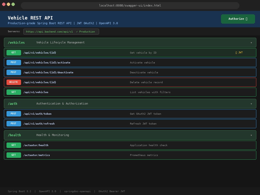The image size is (260, 195).
Task: Click the 'Refresh JWT token' description
Action: [143, 124]
